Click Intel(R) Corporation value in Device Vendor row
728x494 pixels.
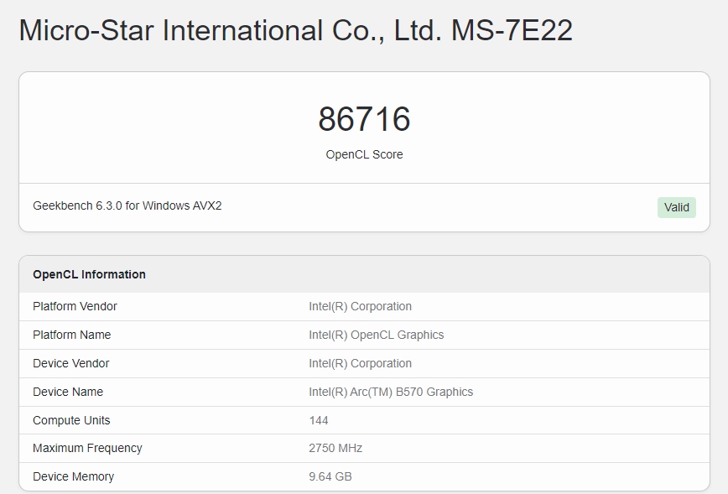pyautogui.click(x=360, y=363)
